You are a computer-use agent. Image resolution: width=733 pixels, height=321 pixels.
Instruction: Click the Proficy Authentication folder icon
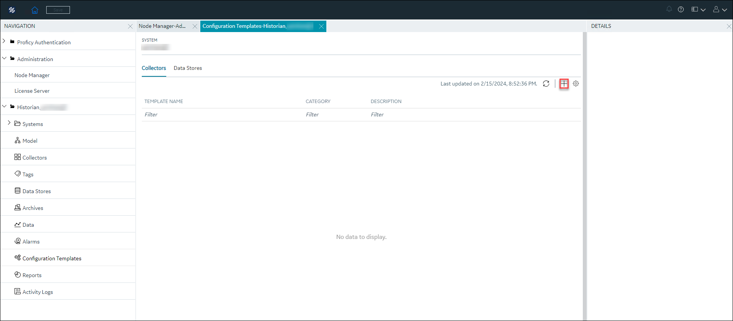[12, 42]
